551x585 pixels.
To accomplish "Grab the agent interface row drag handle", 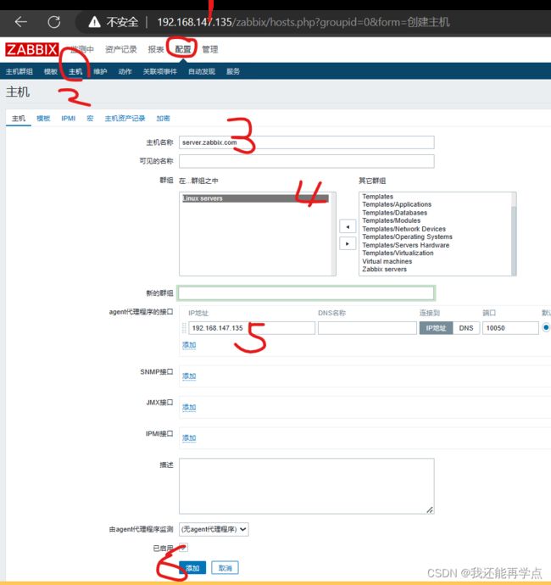I will [x=184, y=328].
